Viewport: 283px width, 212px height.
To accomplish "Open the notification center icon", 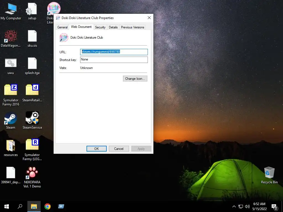I will [274, 206].
